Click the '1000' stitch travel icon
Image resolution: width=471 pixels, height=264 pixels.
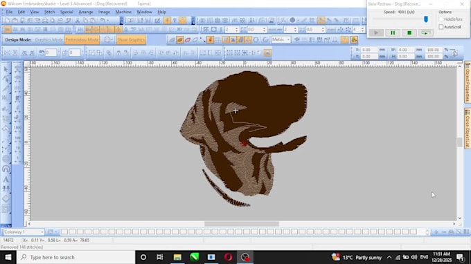point(18,128)
